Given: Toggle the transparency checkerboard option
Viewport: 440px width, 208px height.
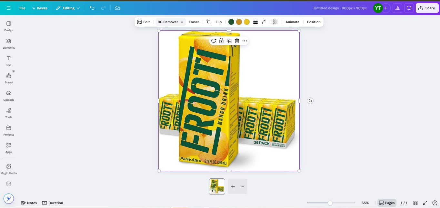Looking at the screenshot, I should [x=275, y=22].
